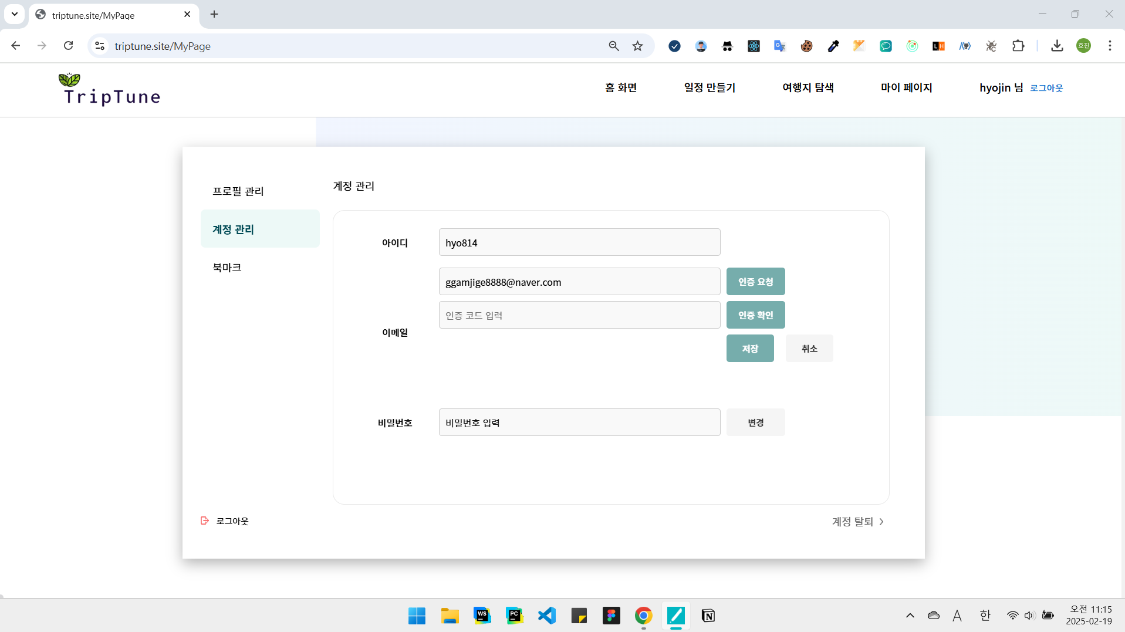Launch Notion from the taskbar
1125x632 pixels.
point(708,616)
